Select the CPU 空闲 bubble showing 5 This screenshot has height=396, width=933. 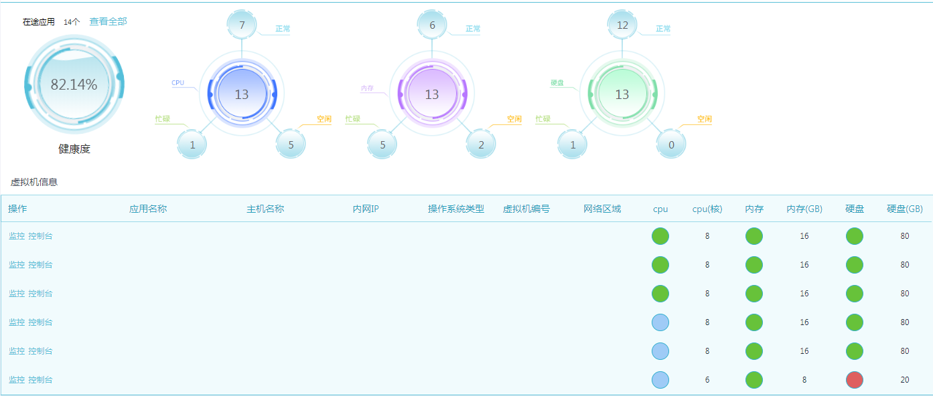point(291,144)
